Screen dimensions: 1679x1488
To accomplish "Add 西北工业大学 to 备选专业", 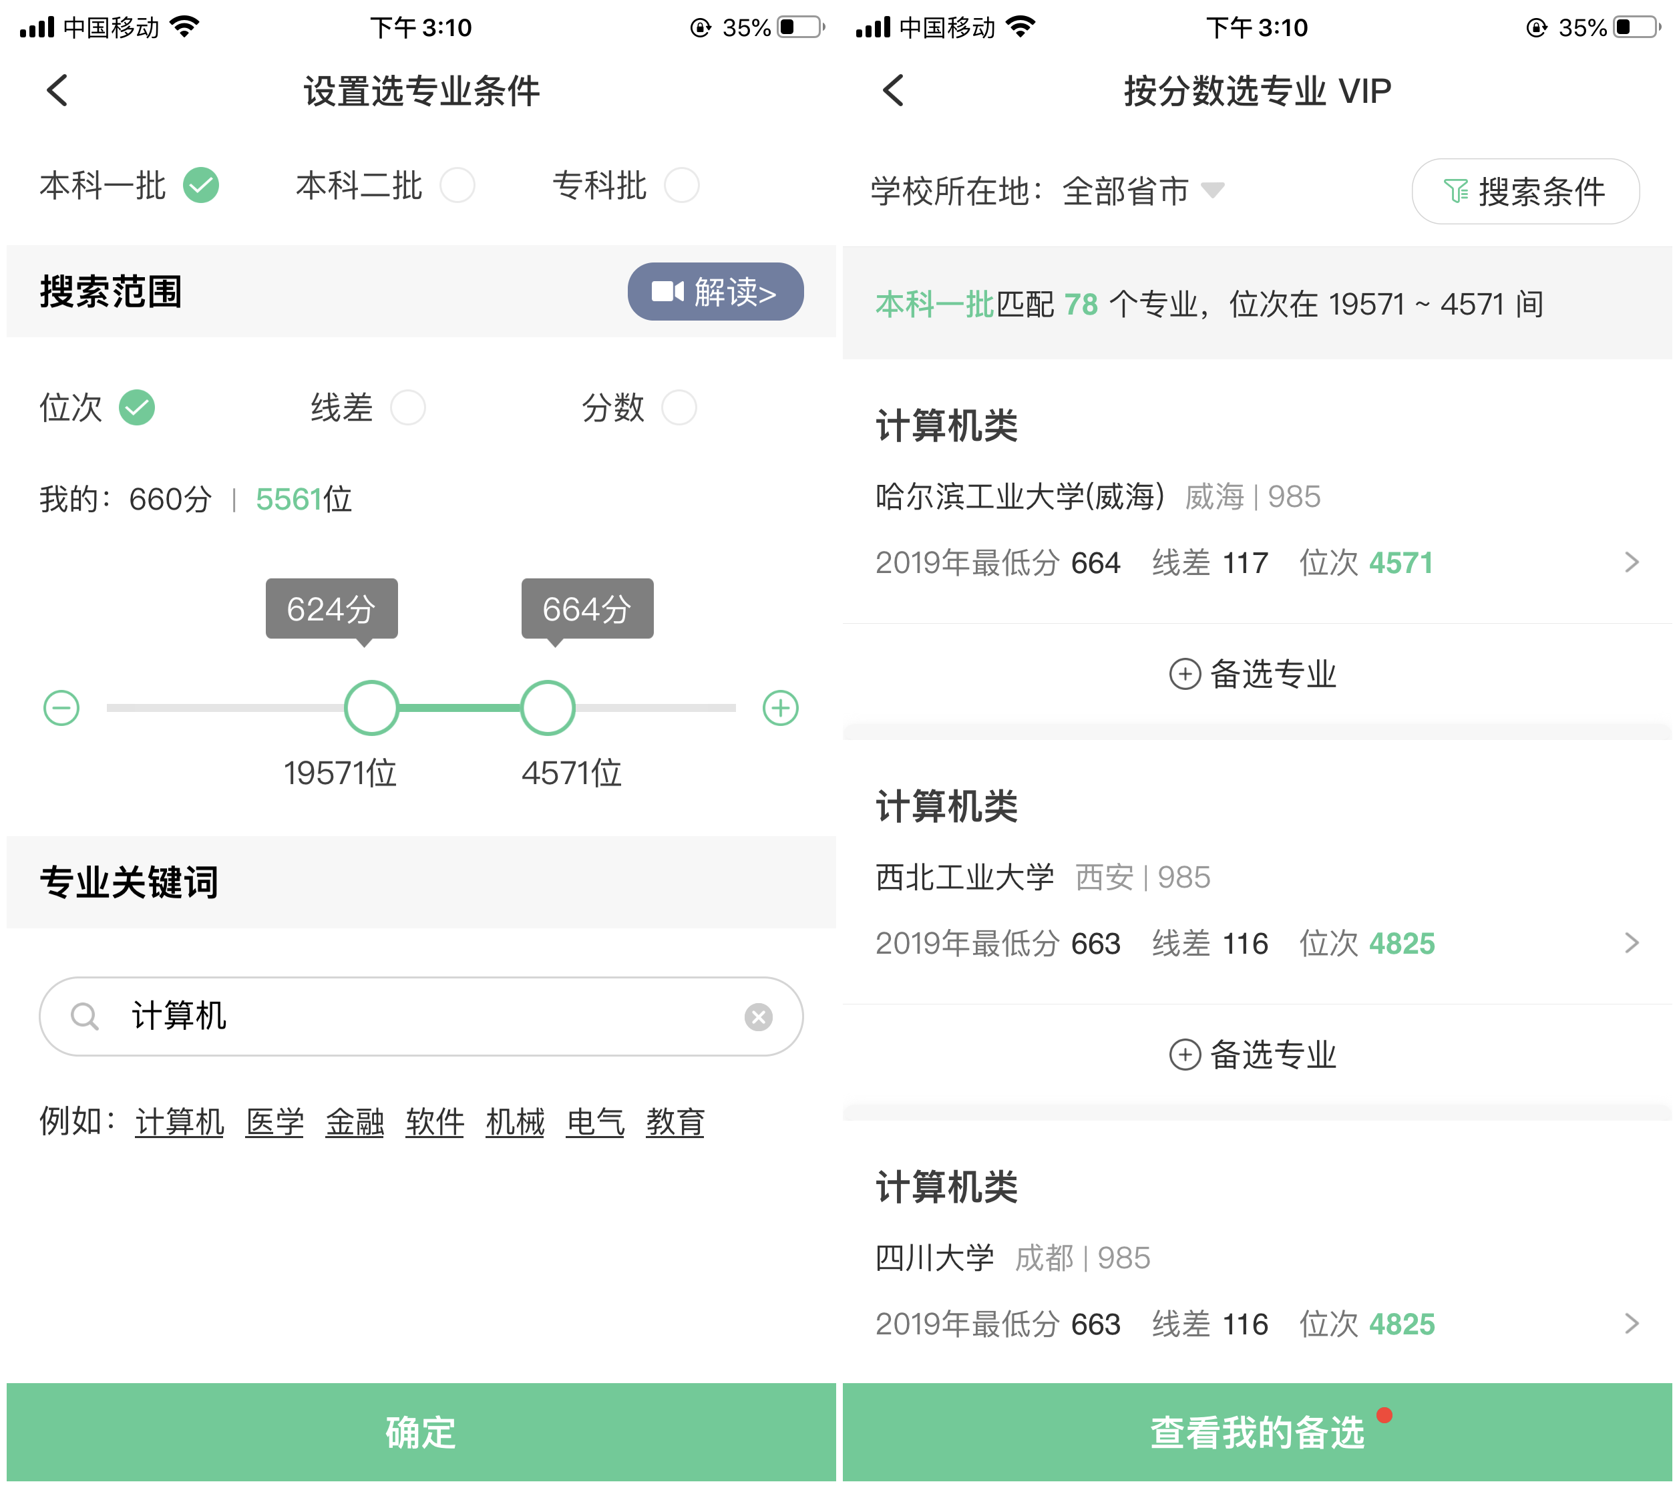I will pos(1253,1054).
